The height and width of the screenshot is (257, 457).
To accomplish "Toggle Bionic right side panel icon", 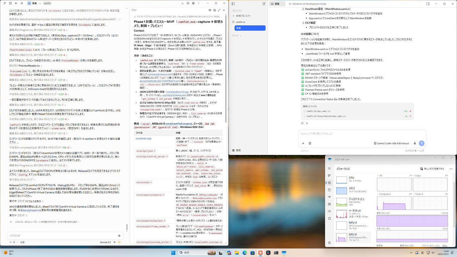I will [428, 4].
